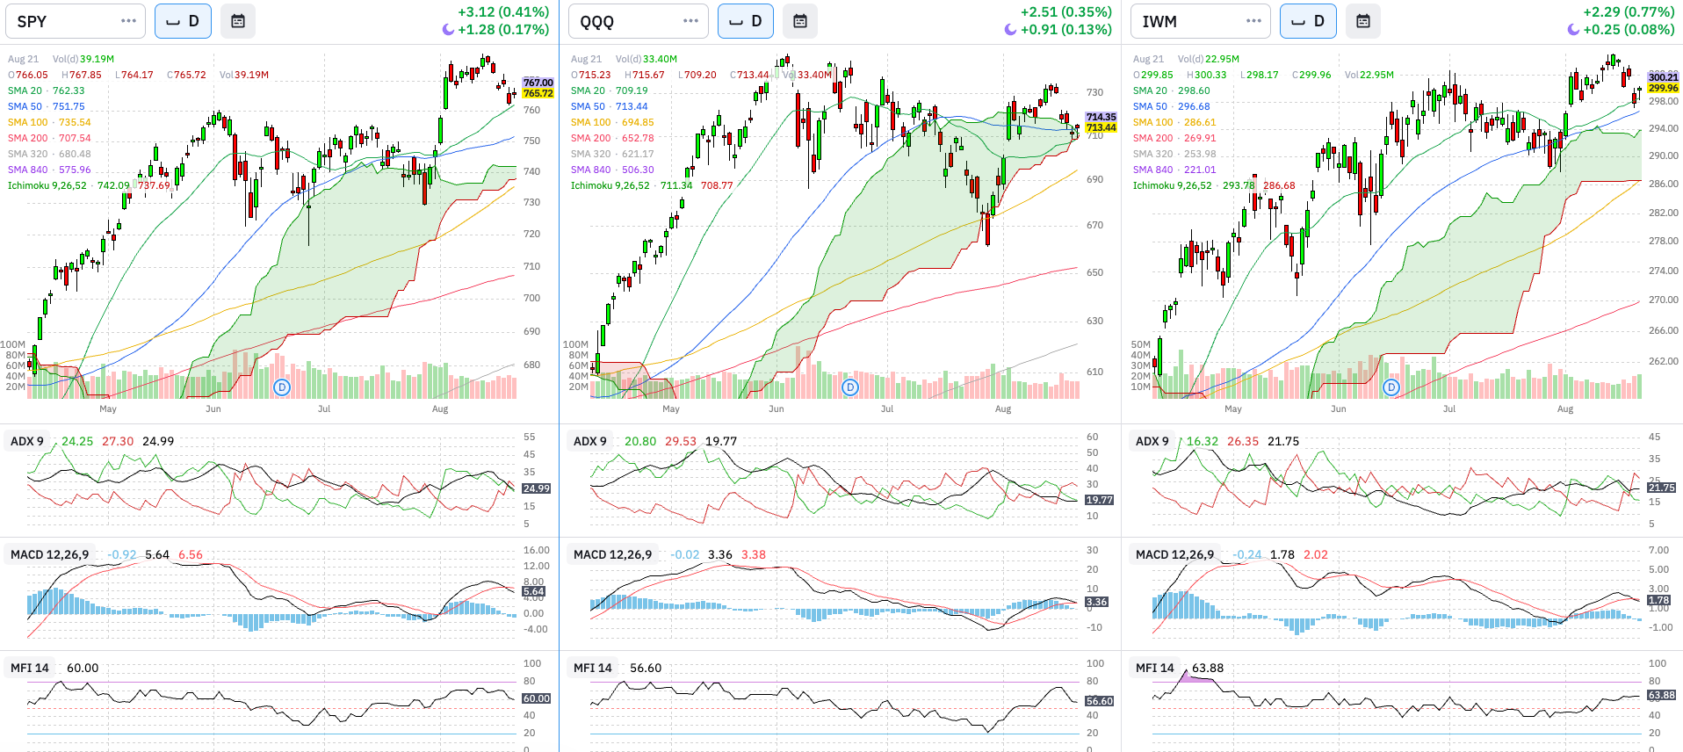Viewport: 1683px width, 752px height.
Task: Click the after-hours moon icon for IWM
Action: (1573, 30)
